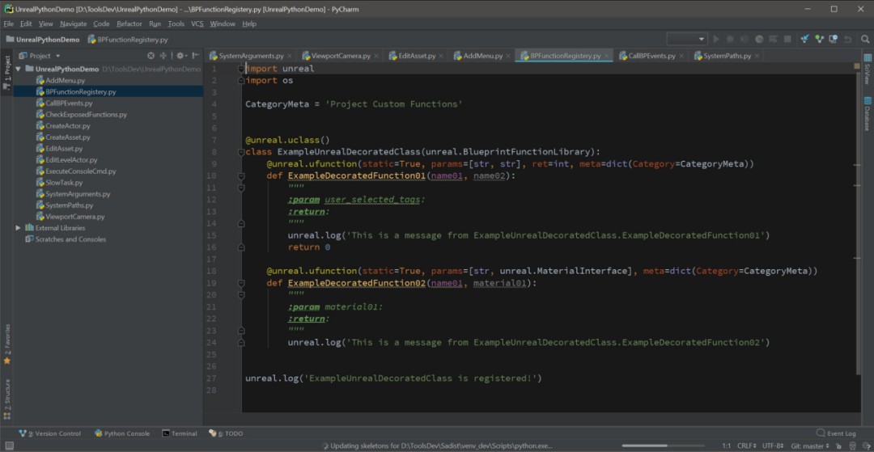Open the Terminal tool window
This screenshot has width=874, height=452.
[180, 433]
